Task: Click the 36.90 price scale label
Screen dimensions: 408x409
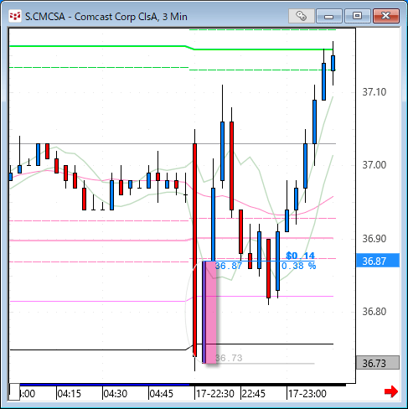Action: tap(374, 239)
